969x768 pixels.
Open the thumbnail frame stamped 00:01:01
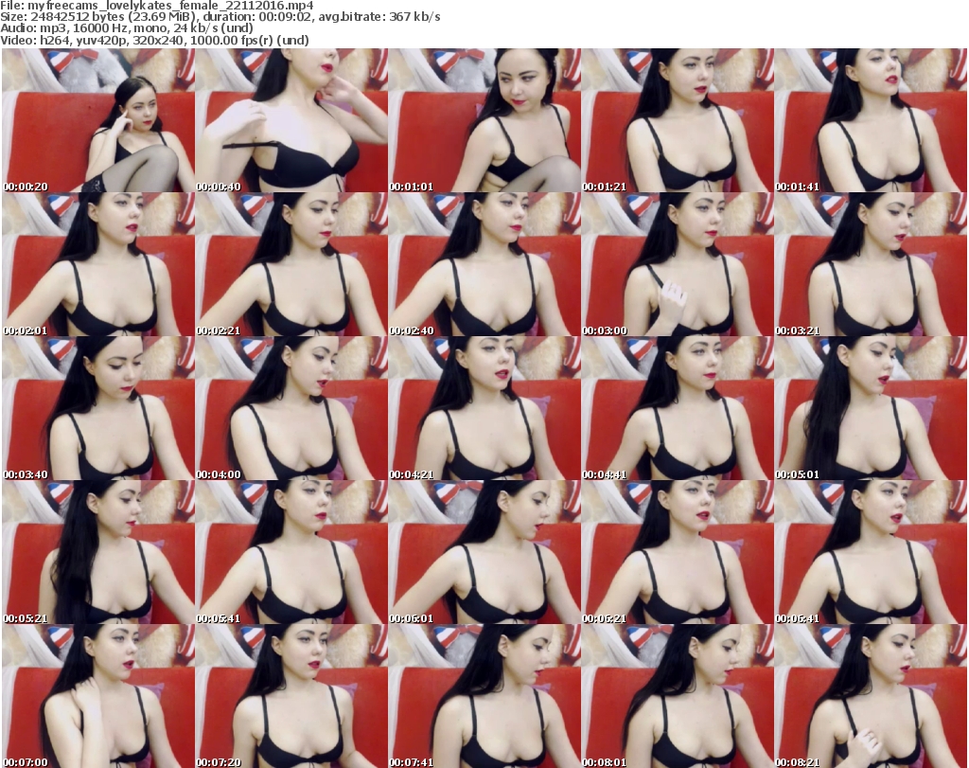coord(484,120)
